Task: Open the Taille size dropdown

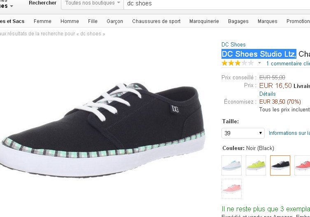Action: pos(243,133)
